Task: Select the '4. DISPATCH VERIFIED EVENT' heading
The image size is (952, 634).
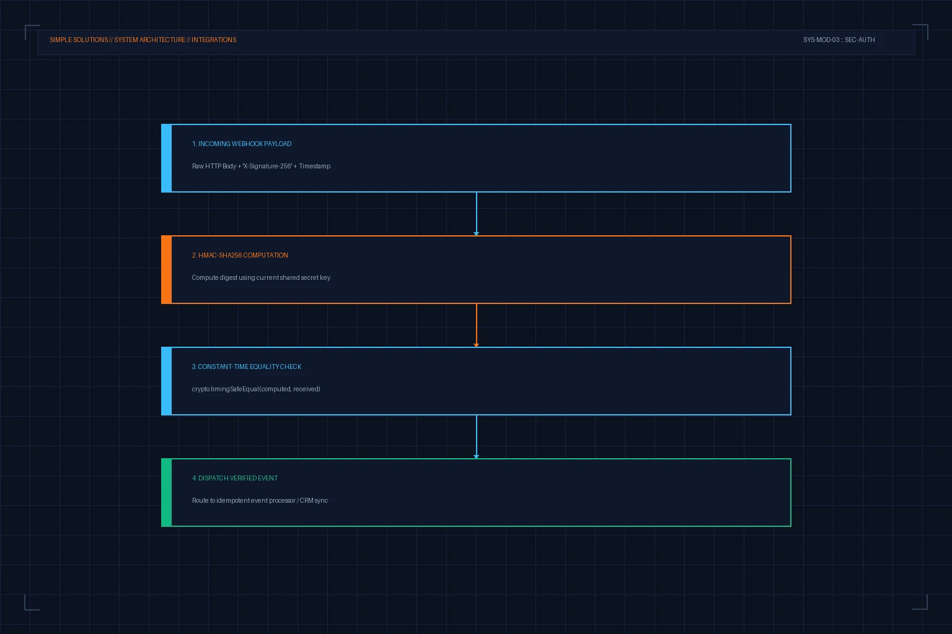Action: point(235,478)
